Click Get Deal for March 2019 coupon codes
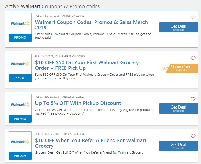 click(178, 28)
